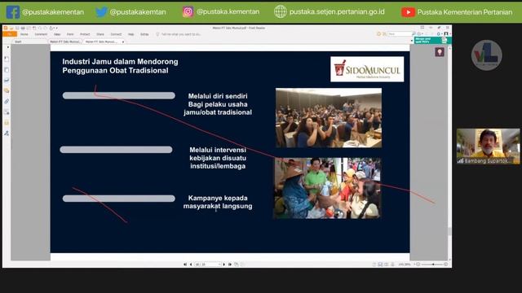The image size is (522, 293).
Task: Go to the first page
Action: [185, 265]
